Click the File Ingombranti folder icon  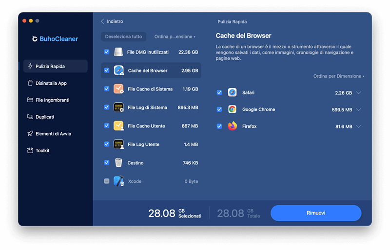(30, 100)
